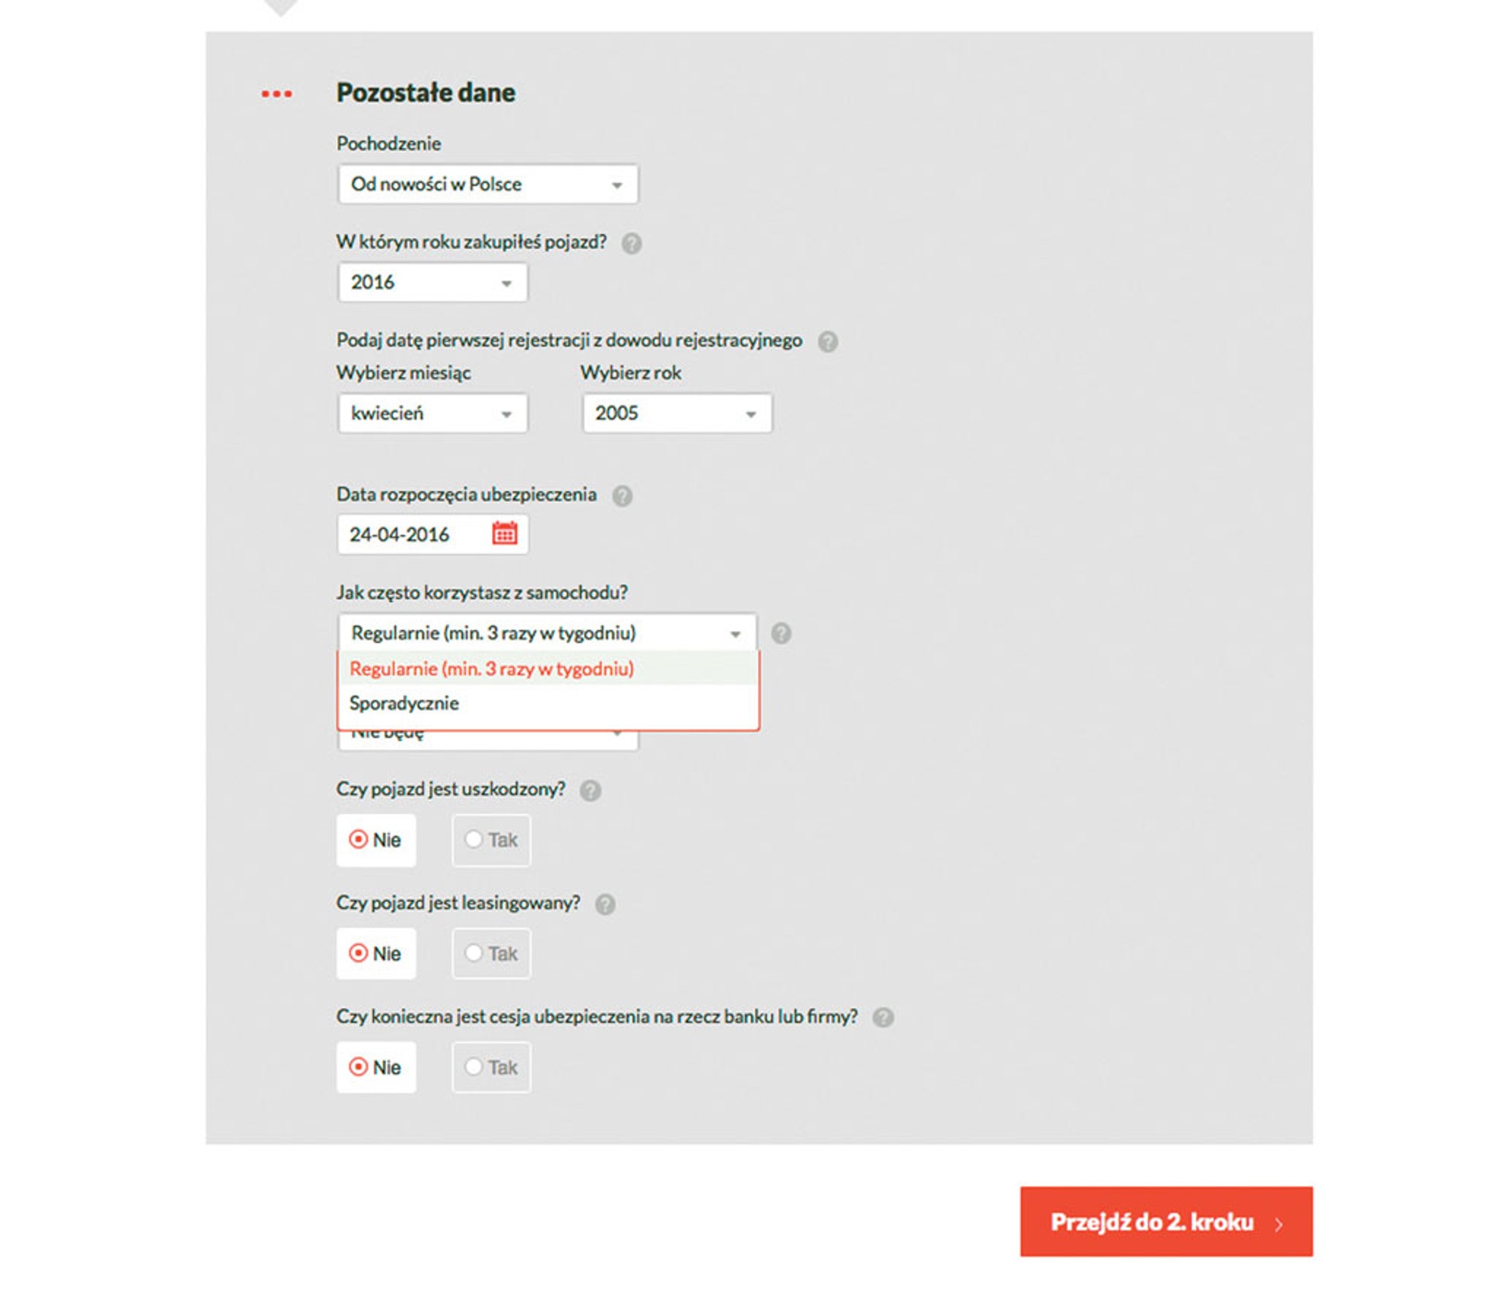This screenshot has height=1300, width=1495.
Task: Click the insurance start date input field
Action: point(410,535)
